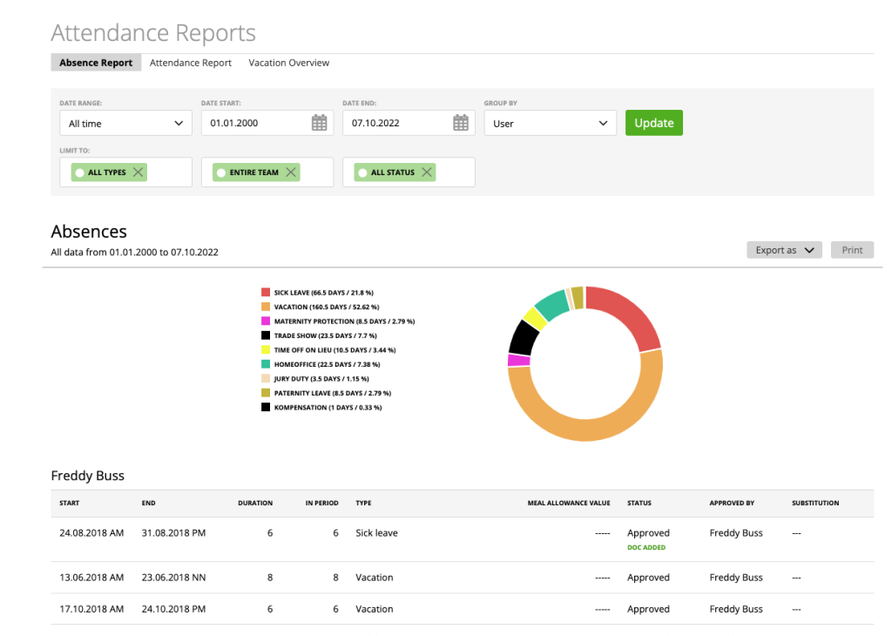Open the Date Range dropdown
Viewport: 892px width, 636px height.
[125, 123]
